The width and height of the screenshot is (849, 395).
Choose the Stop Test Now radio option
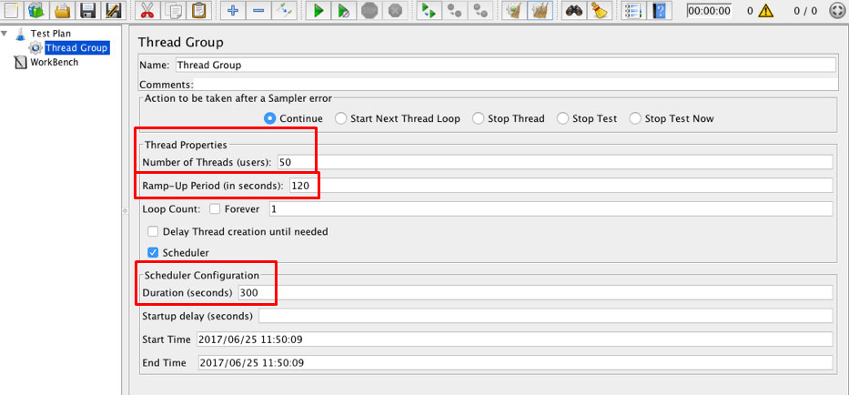point(635,118)
